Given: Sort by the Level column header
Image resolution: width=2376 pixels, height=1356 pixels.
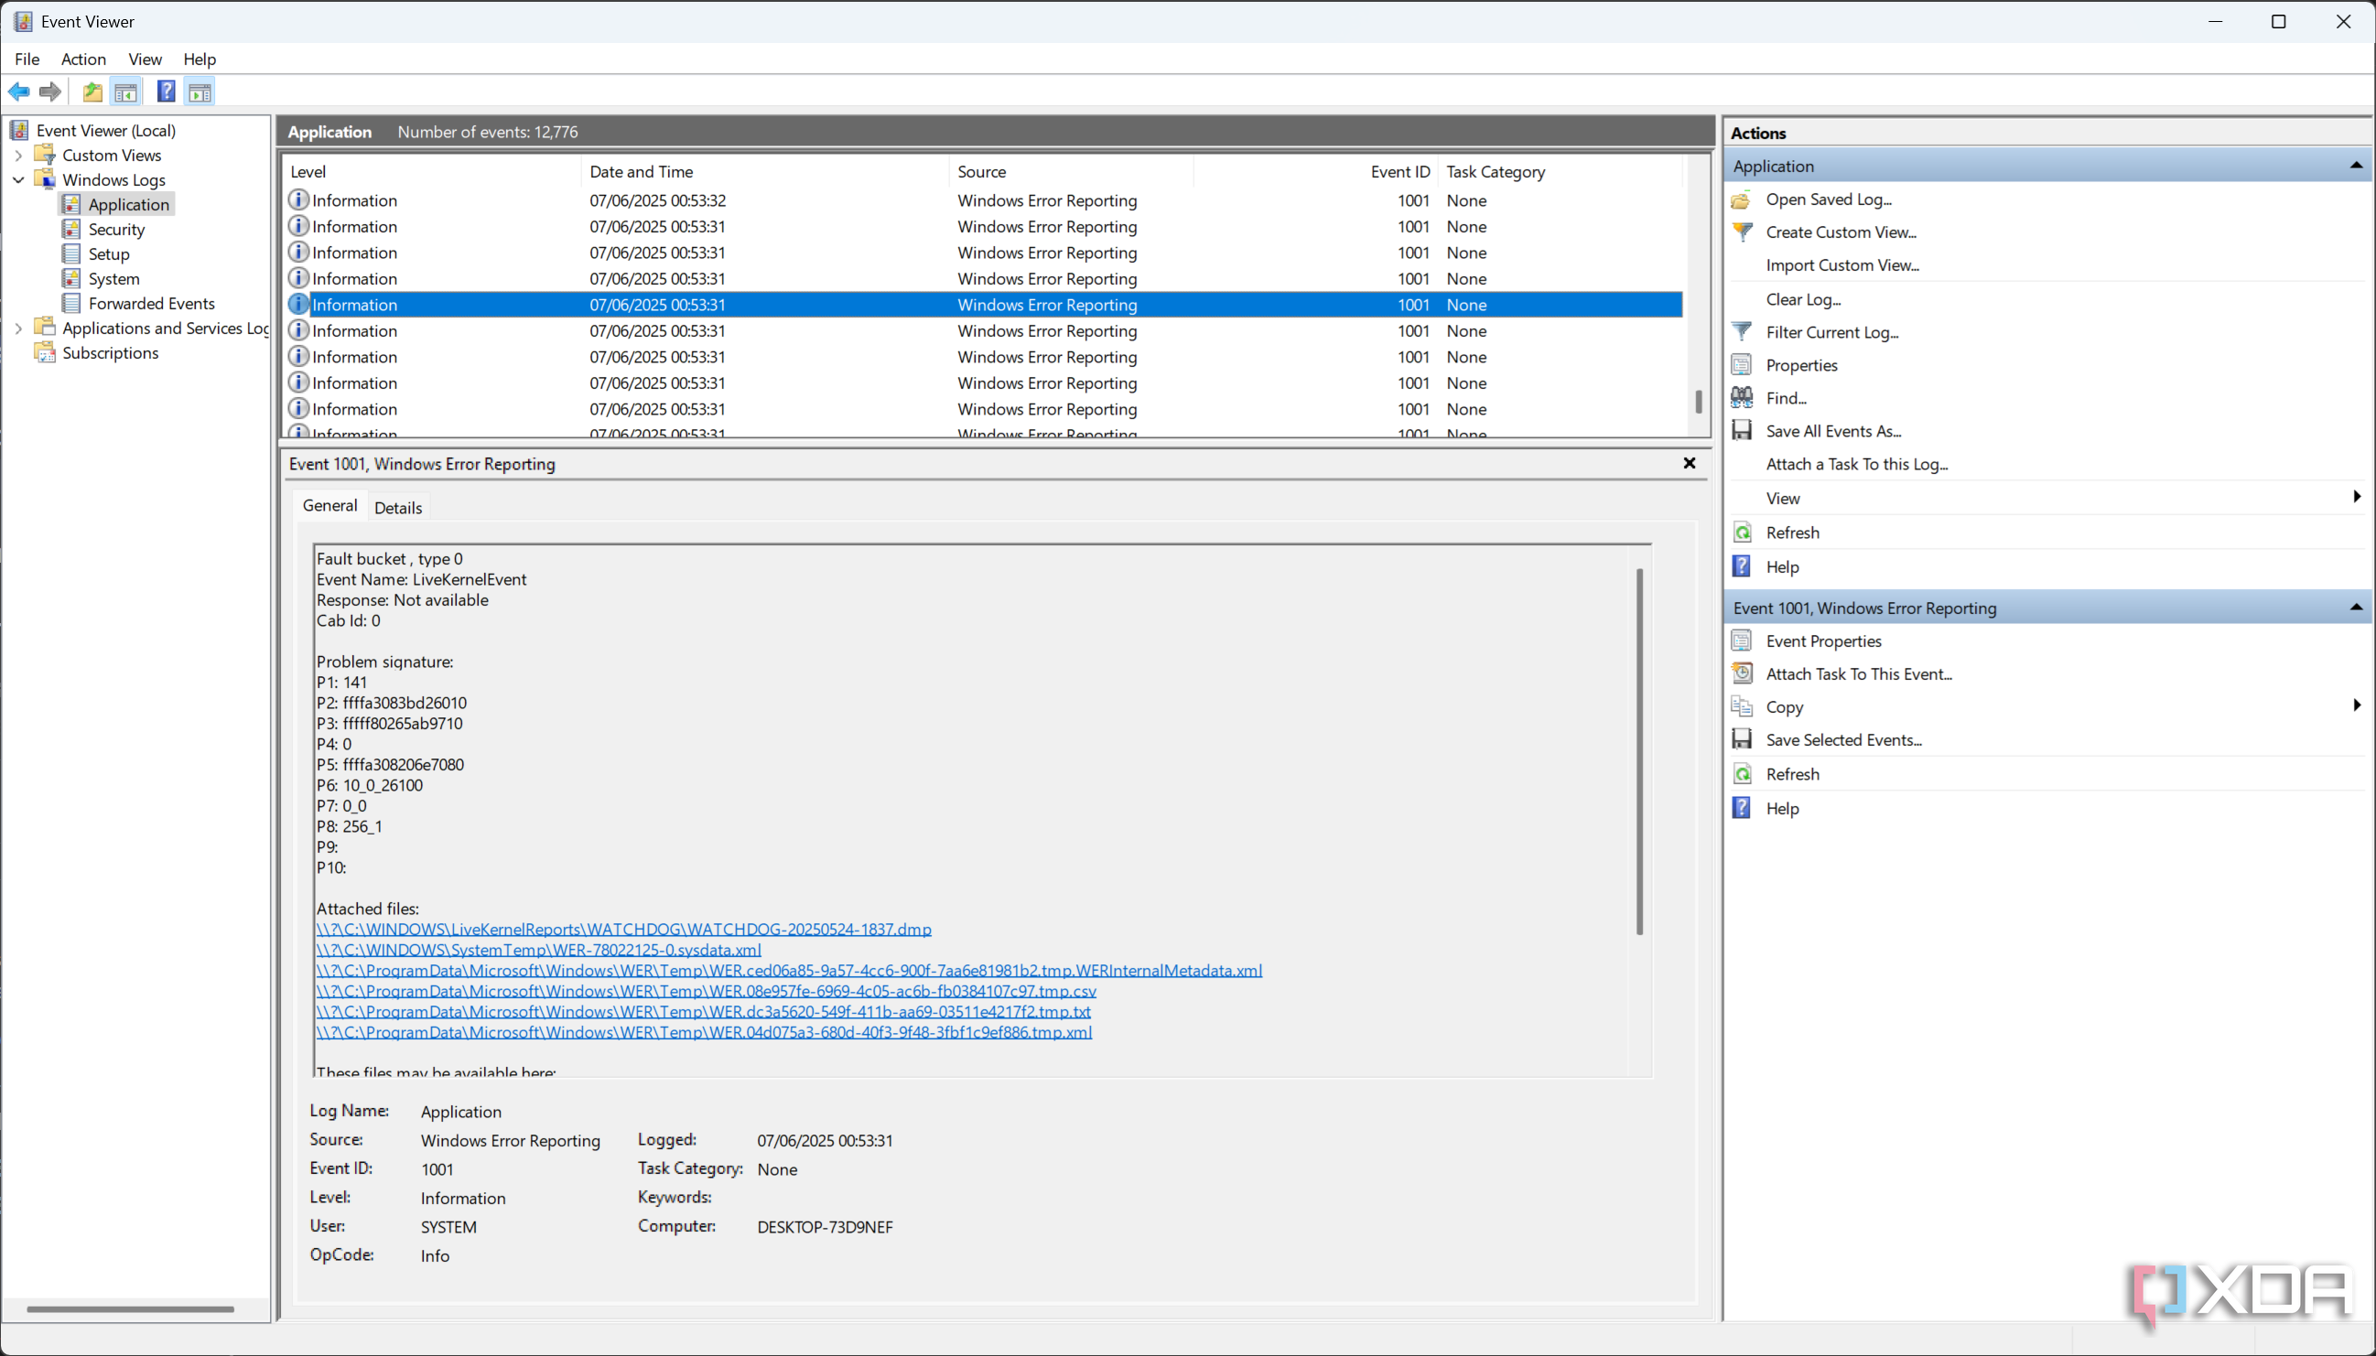Looking at the screenshot, I should pos(433,171).
